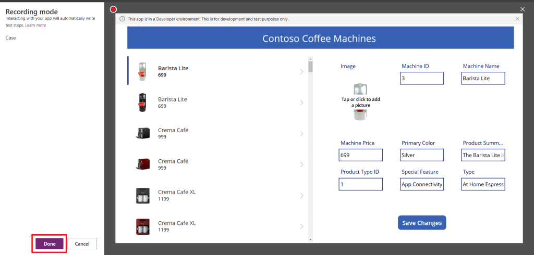Click the info icon in the banner
The height and width of the screenshot is (255, 534).
click(122, 19)
